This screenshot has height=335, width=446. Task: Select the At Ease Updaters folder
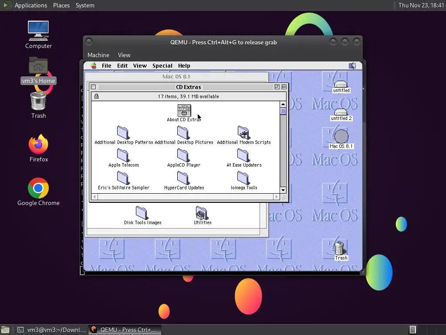point(243,156)
